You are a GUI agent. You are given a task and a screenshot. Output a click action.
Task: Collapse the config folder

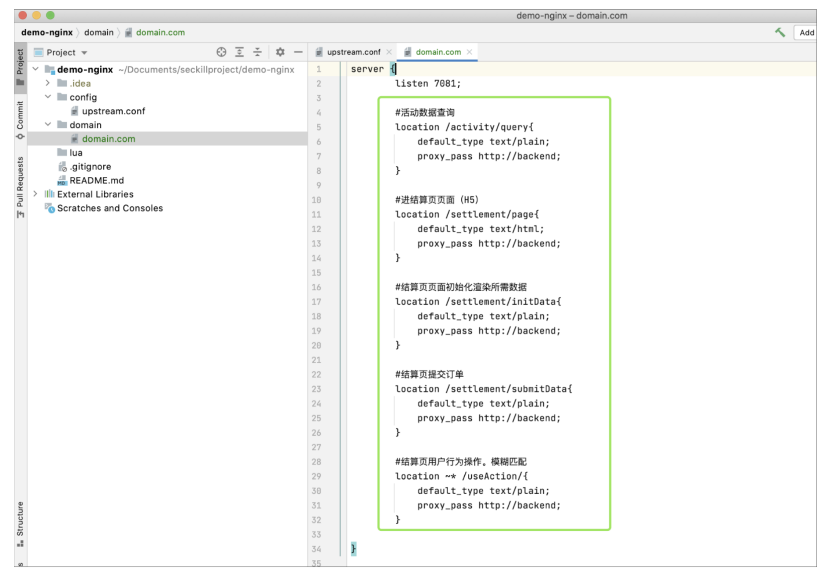[48, 97]
